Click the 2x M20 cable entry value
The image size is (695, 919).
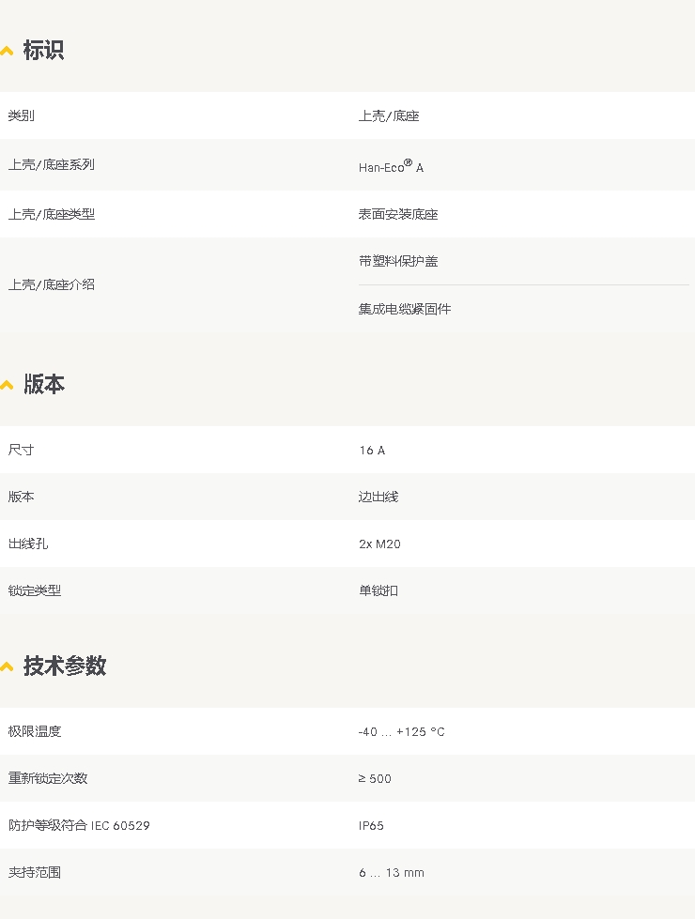click(x=379, y=544)
